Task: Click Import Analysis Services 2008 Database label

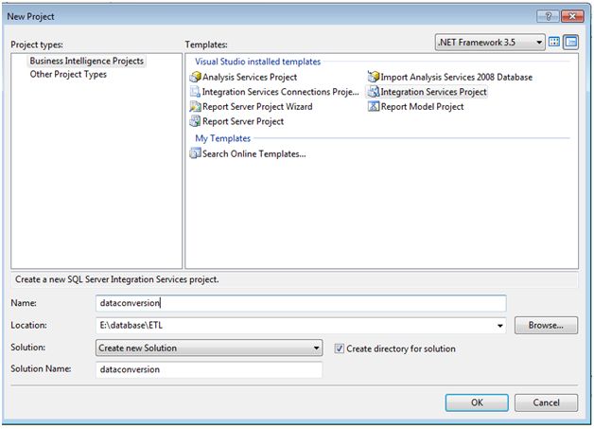Action: 457,77
